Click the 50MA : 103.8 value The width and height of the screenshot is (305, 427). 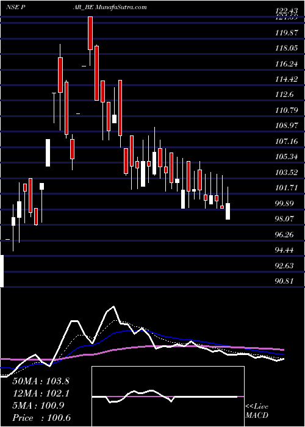point(41,381)
